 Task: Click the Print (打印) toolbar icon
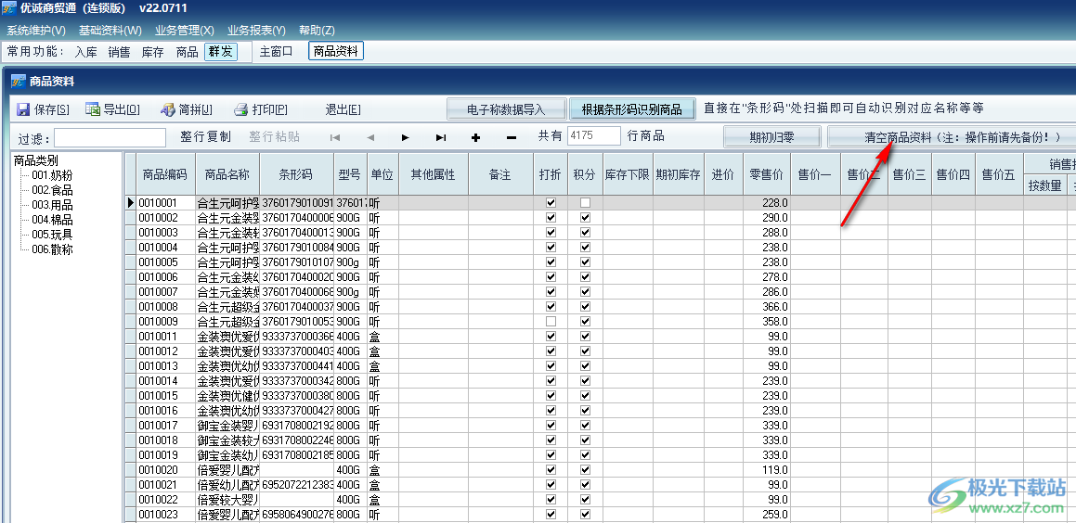(x=240, y=109)
